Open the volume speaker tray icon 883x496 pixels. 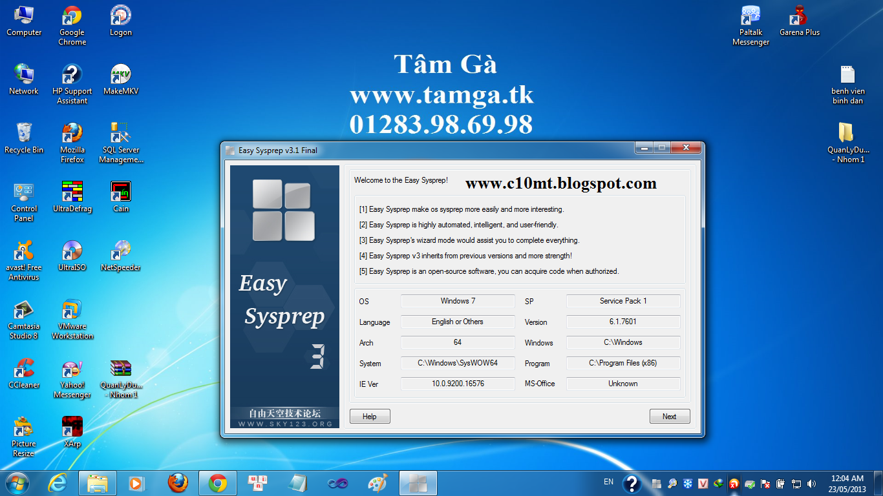coord(811,484)
